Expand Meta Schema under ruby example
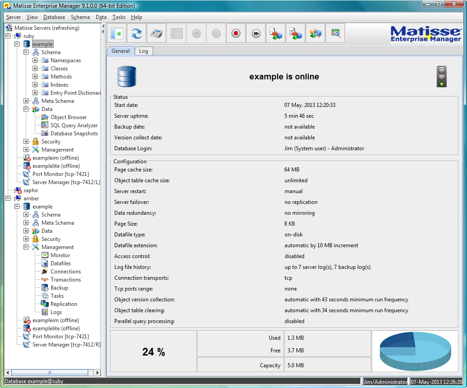467x388 pixels. point(26,101)
